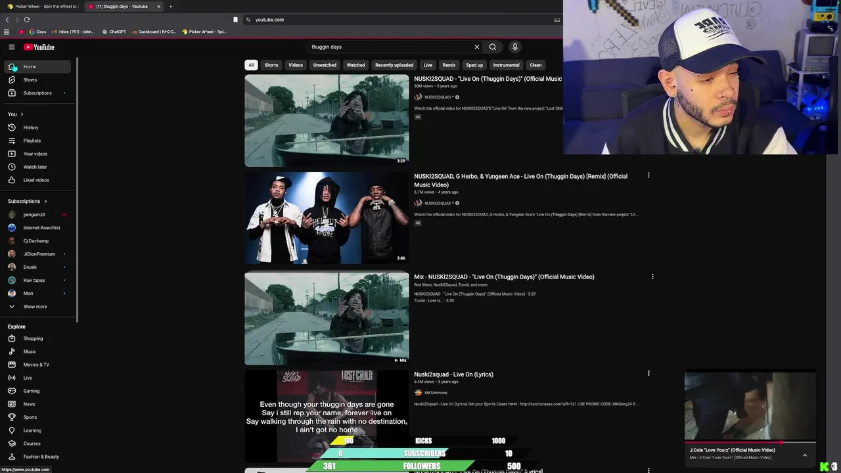
Task: Select the 'Remix' filter chip
Action: coord(449,65)
